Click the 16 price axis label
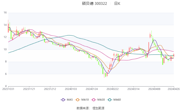This screenshot has height=110, width=181. 5,13
